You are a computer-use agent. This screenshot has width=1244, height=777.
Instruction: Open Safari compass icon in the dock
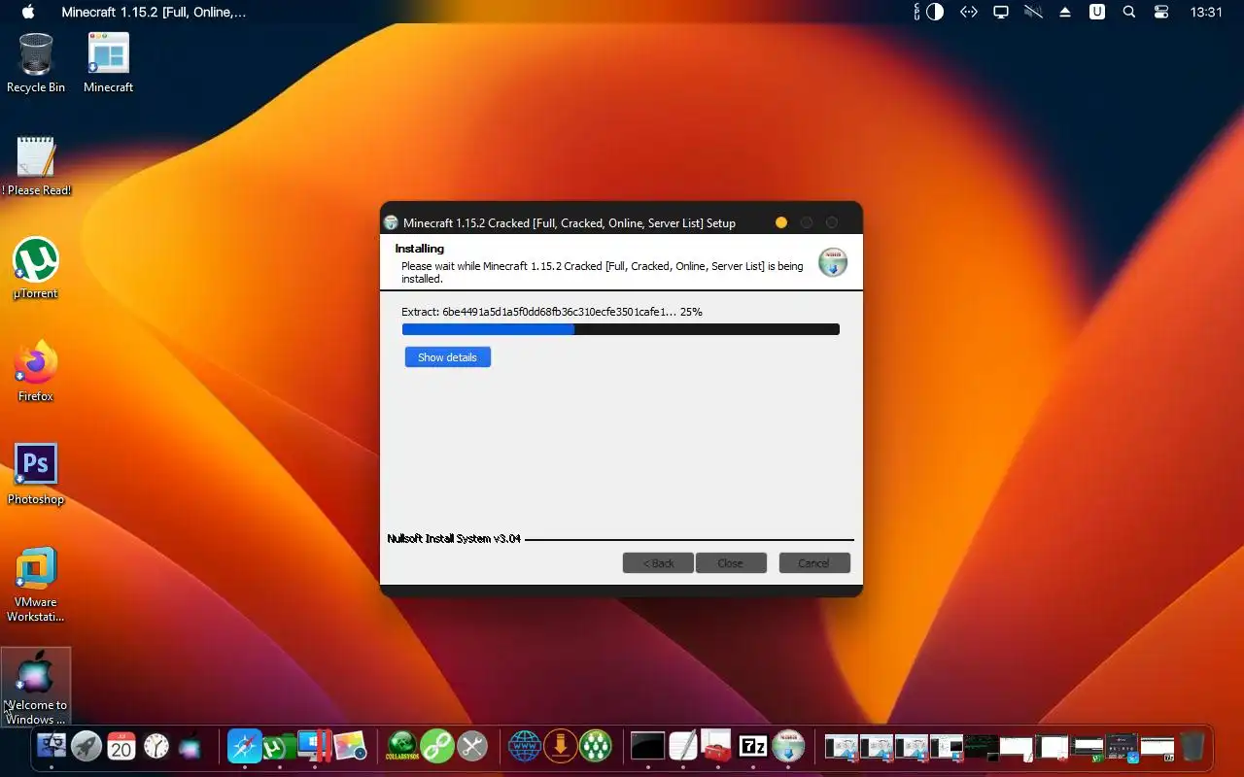(244, 746)
